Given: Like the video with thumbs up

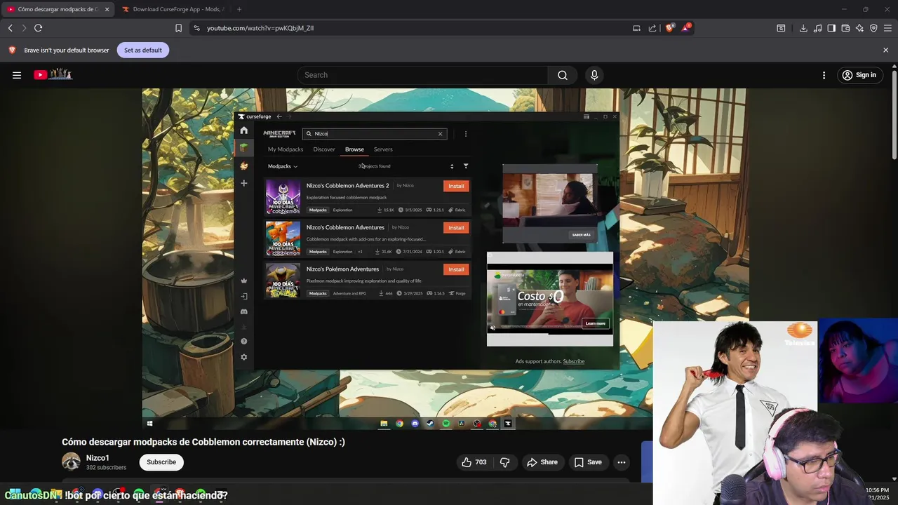Looking at the screenshot, I should tap(474, 462).
